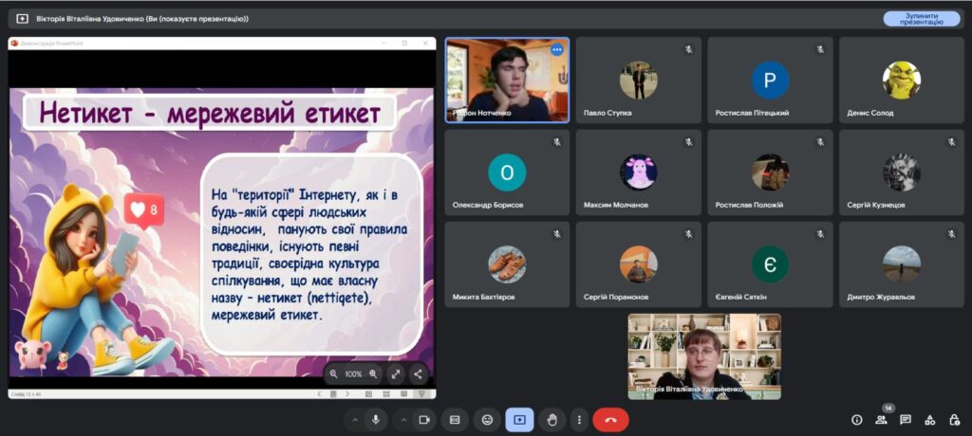Screen dimensions: 972x436
Task: Open meeting details info icon
Action: click(856, 419)
